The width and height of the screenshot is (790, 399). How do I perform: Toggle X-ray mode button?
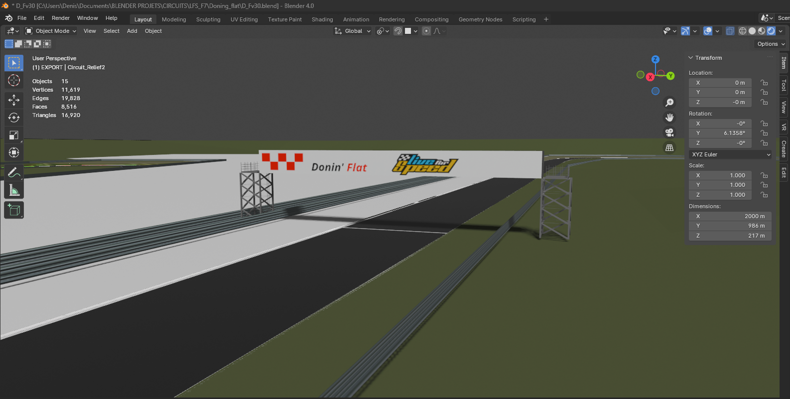pyautogui.click(x=730, y=31)
